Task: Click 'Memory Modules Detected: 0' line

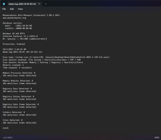Action: [18, 81]
